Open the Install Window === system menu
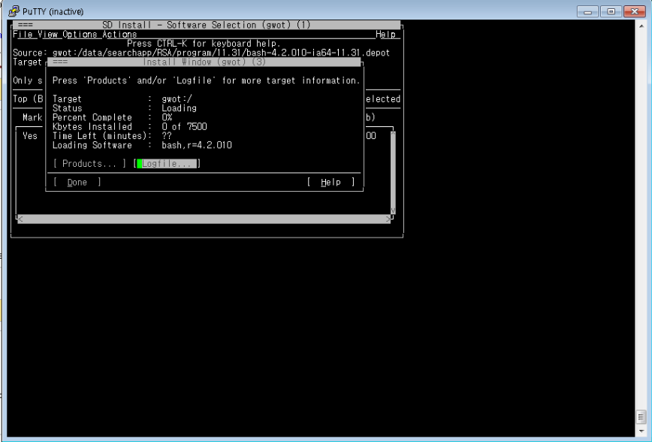Image resolution: width=652 pixels, height=442 pixels. click(x=60, y=62)
